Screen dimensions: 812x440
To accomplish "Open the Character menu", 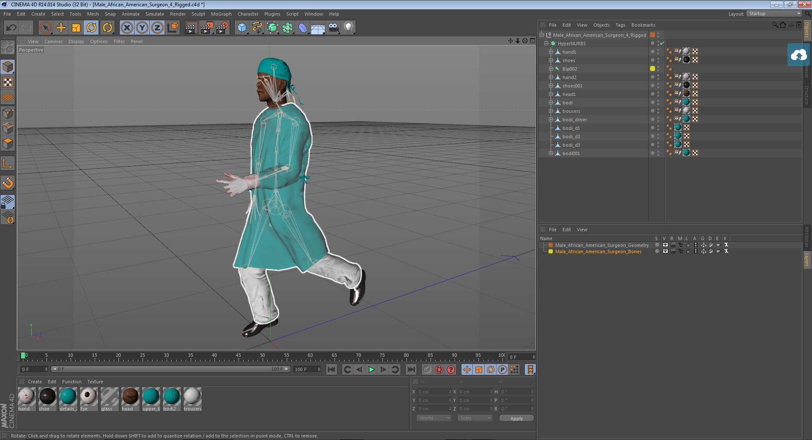I will [x=248, y=14].
